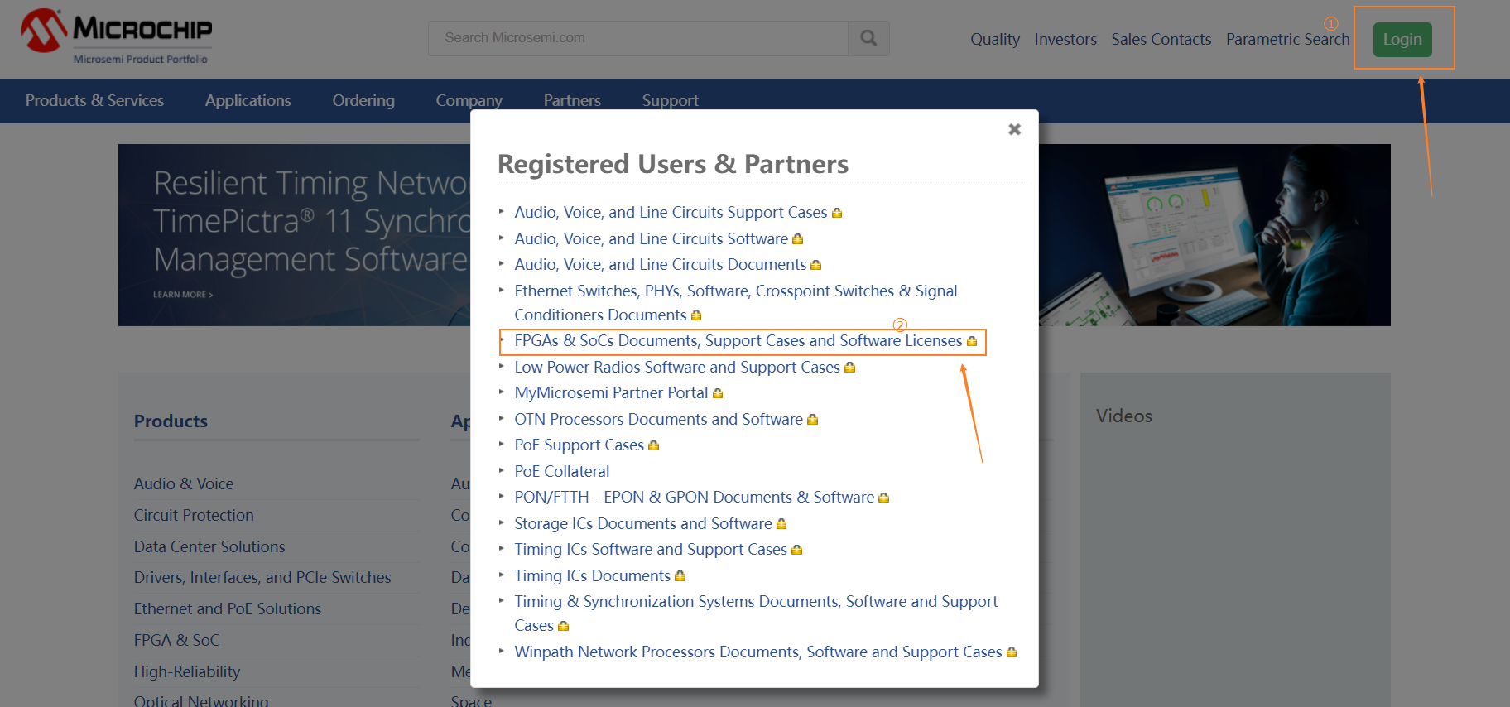
Task: Open Data Center Solutions product link
Action: point(209,546)
